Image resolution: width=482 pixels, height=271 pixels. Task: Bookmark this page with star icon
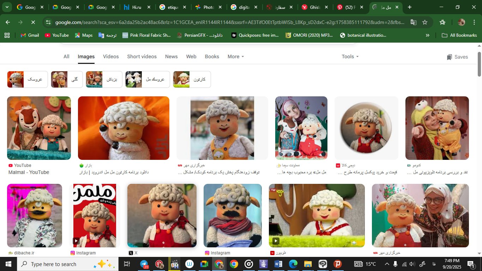click(425, 22)
